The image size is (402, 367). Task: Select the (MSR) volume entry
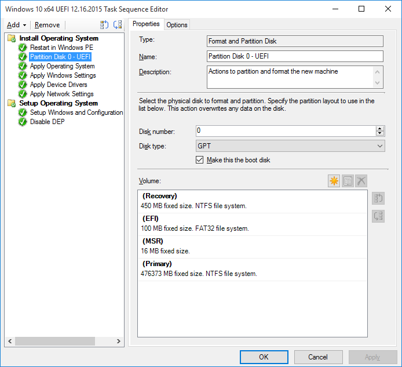pos(253,247)
